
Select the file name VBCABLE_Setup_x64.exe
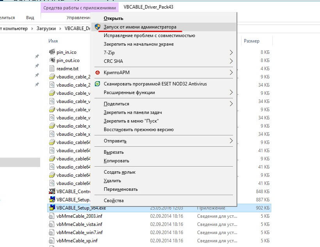pos(81,208)
